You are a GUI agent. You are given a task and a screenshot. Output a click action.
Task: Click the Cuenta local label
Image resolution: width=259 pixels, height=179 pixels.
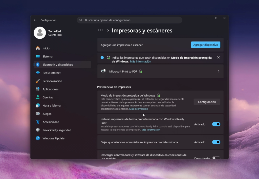click(x=55, y=35)
